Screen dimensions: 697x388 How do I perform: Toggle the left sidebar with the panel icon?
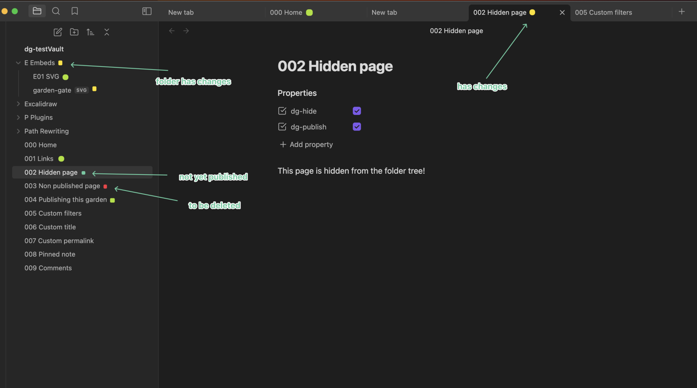(147, 11)
